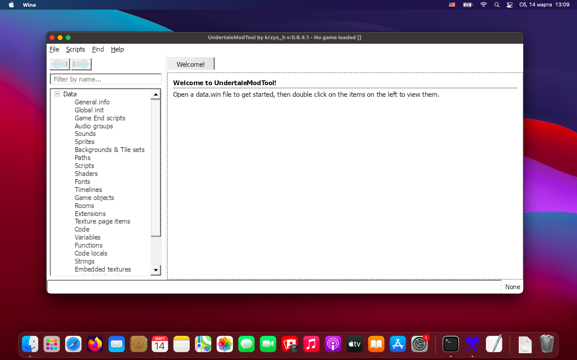Open Safari from the dock
The image size is (577, 360).
[73, 344]
